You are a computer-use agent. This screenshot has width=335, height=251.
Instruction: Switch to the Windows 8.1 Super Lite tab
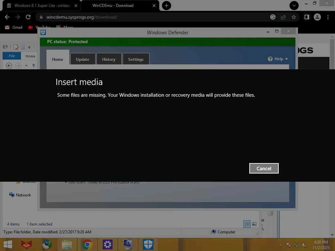42,6
